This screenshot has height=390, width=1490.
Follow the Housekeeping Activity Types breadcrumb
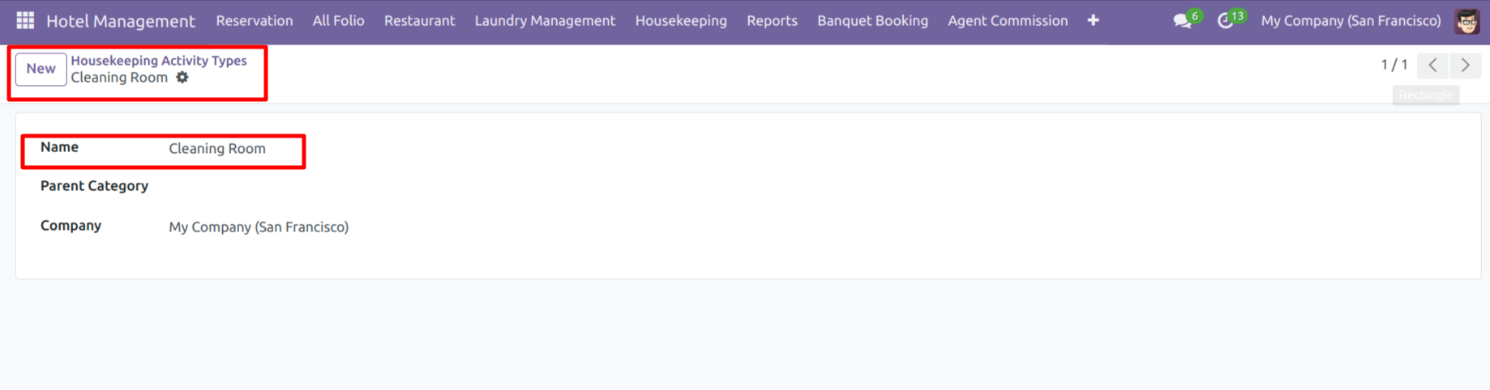coord(158,61)
